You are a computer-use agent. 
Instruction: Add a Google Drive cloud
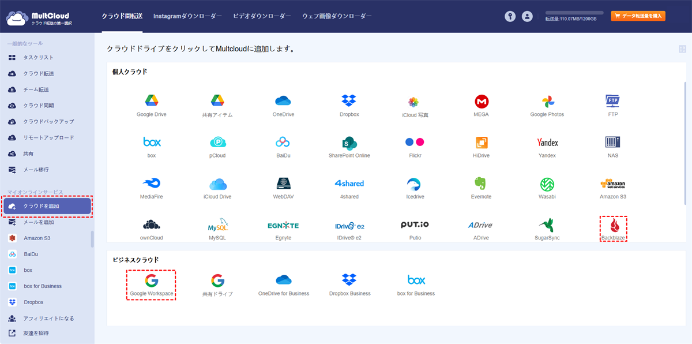tap(151, 100)
